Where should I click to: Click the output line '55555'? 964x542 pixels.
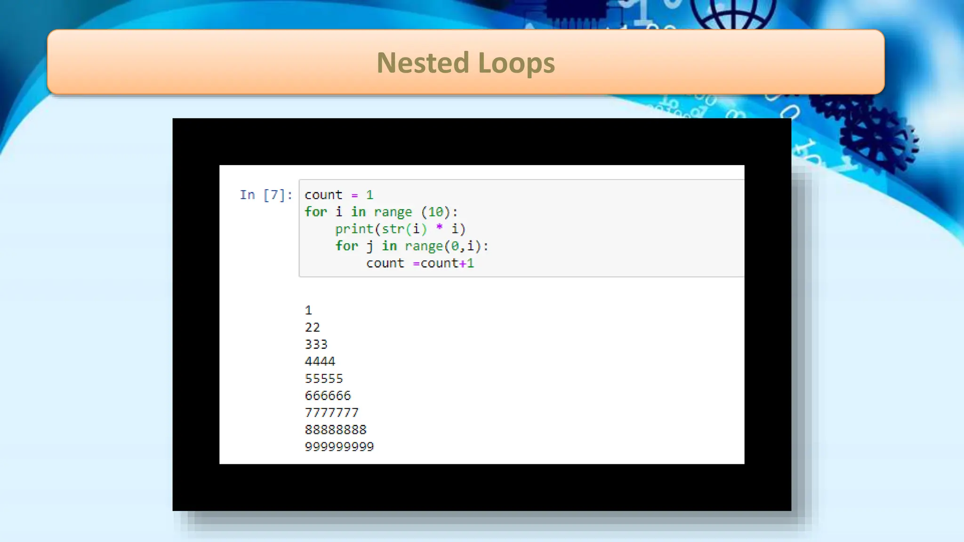click(324, 379)
